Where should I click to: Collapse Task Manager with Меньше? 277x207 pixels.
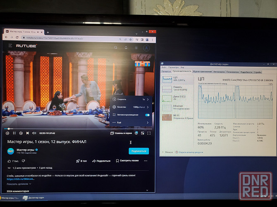coord(167,152)
